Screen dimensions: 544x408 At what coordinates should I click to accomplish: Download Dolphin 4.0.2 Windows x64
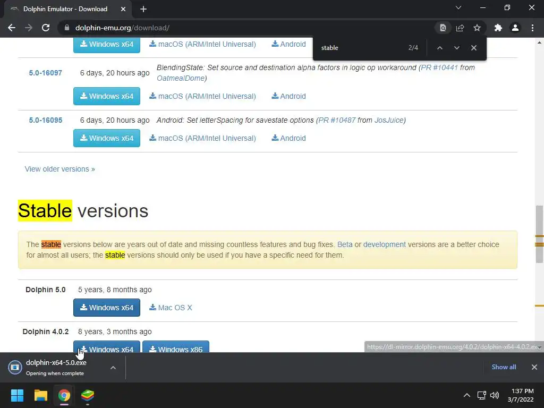point(106,346)
